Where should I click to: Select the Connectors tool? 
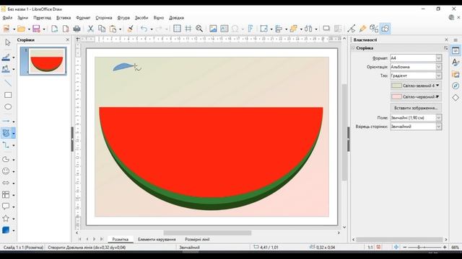(x=6, y=145)
